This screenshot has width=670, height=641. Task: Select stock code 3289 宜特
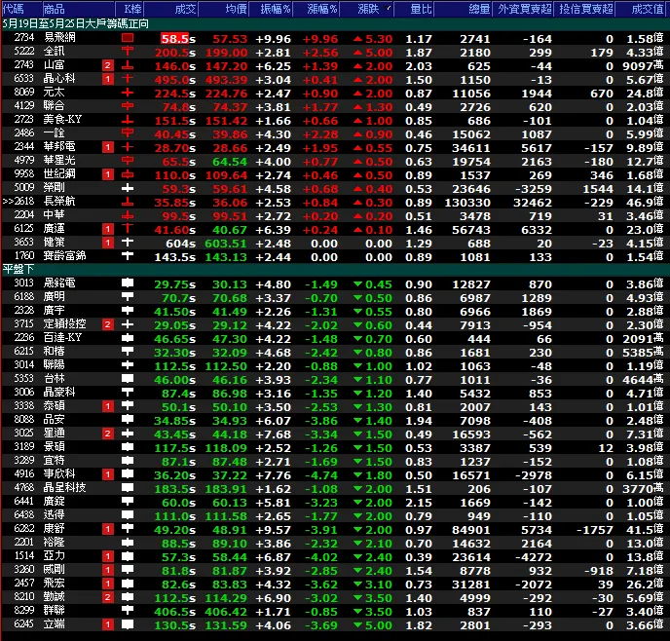(24, 460)
